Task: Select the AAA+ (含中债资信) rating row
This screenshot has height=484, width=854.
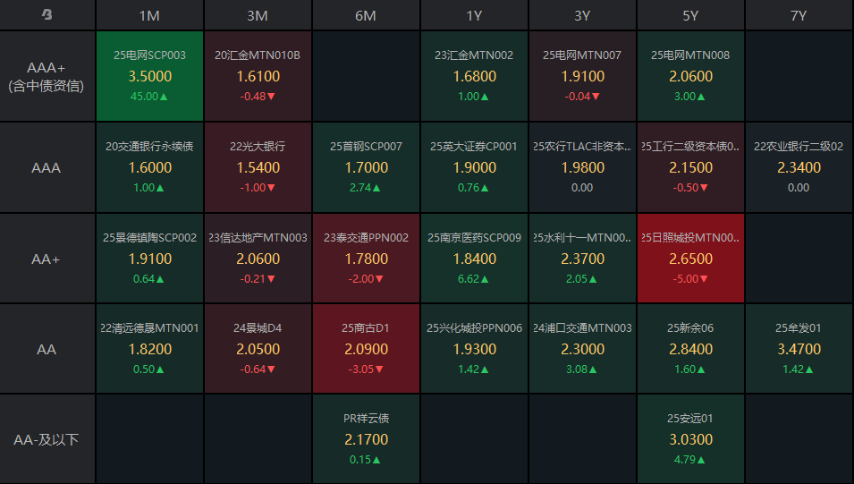Action: click(47, 76)
